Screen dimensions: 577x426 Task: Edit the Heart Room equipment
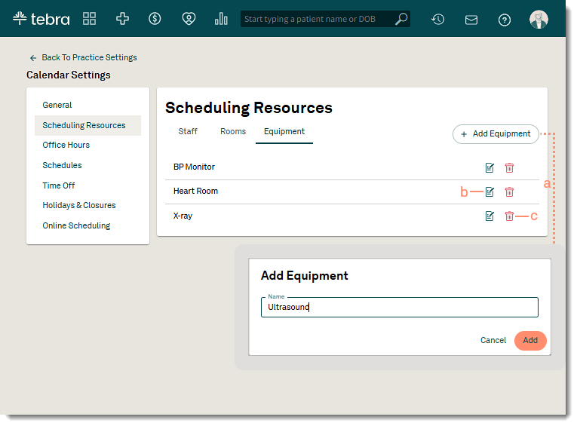[490, 192]
